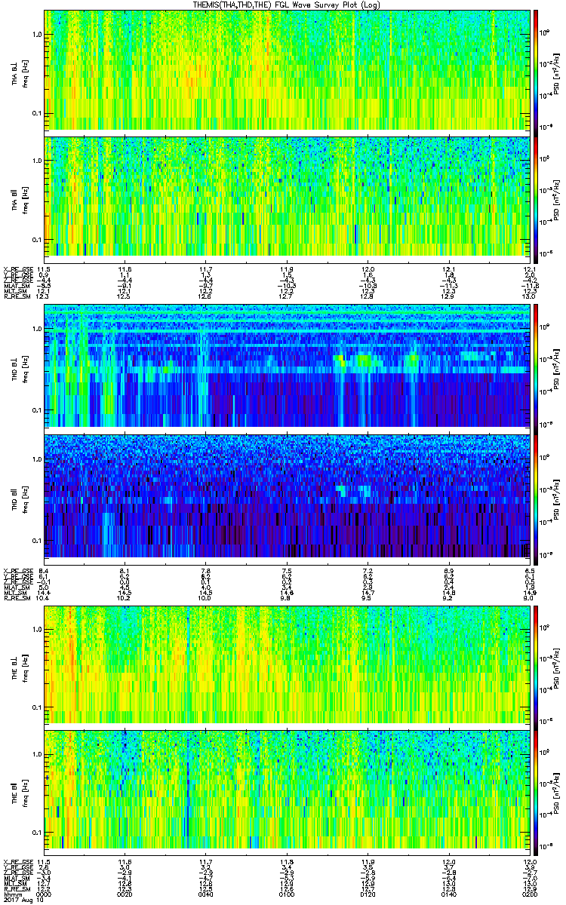The width and height of the screenshot is (566, 905).
Task: Click the 1.0 tick label on THD B∥ axis
Action: click(x=36, y=459)
